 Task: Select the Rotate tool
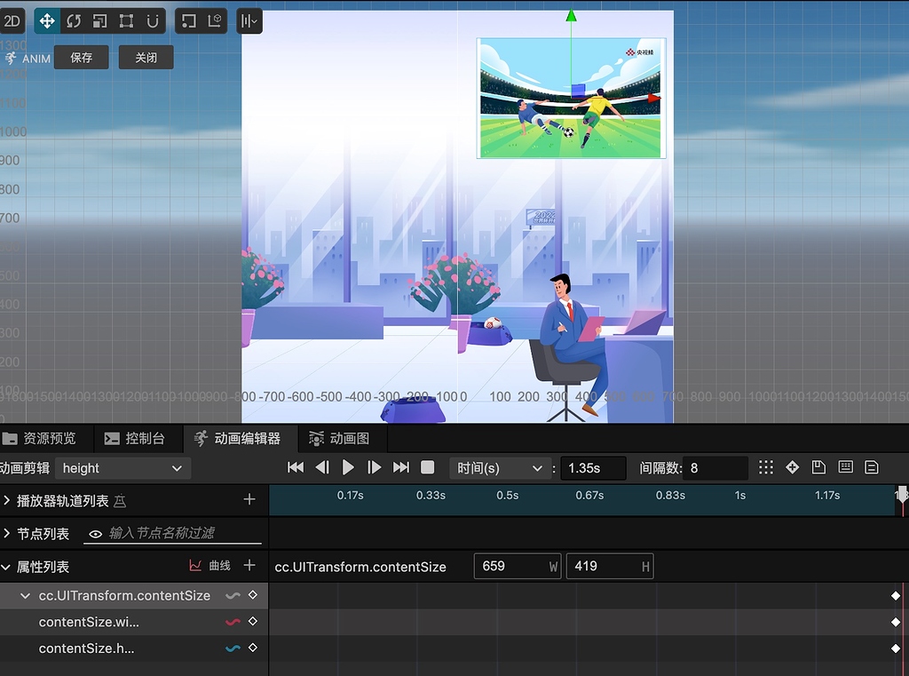tap(75, 20)
